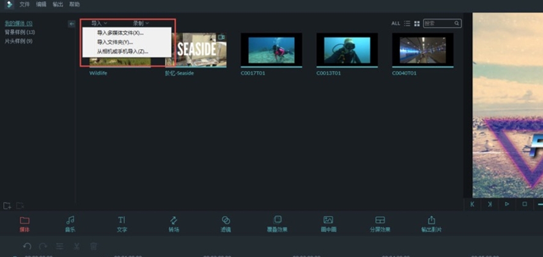Expand the 导入 (Import) dropdown
This screenshot has width=543, height=257.
[98, 23]
